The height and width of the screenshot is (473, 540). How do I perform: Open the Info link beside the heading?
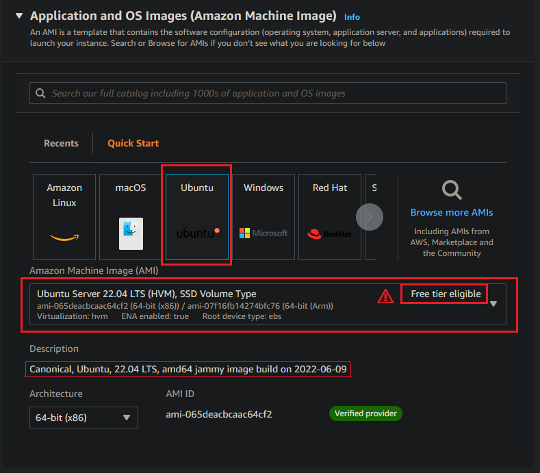pos(352,17)
